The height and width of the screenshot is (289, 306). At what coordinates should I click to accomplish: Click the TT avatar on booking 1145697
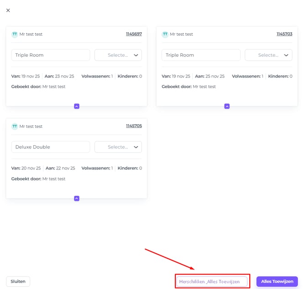[15, 34]
